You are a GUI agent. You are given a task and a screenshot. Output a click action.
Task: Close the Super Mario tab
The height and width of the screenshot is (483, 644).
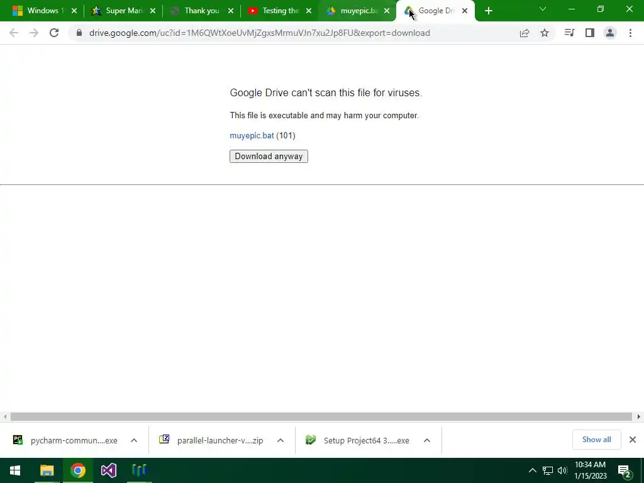(153, 11)
